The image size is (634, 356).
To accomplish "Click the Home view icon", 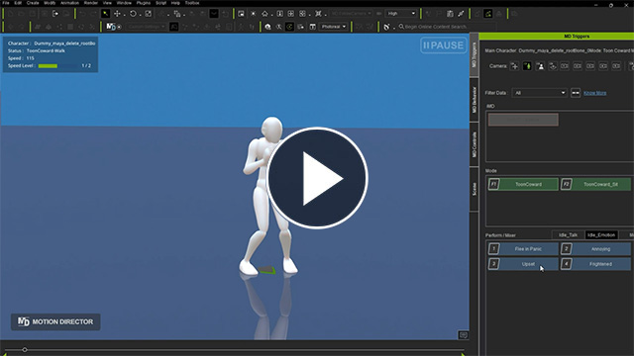I will pos(264,13).
